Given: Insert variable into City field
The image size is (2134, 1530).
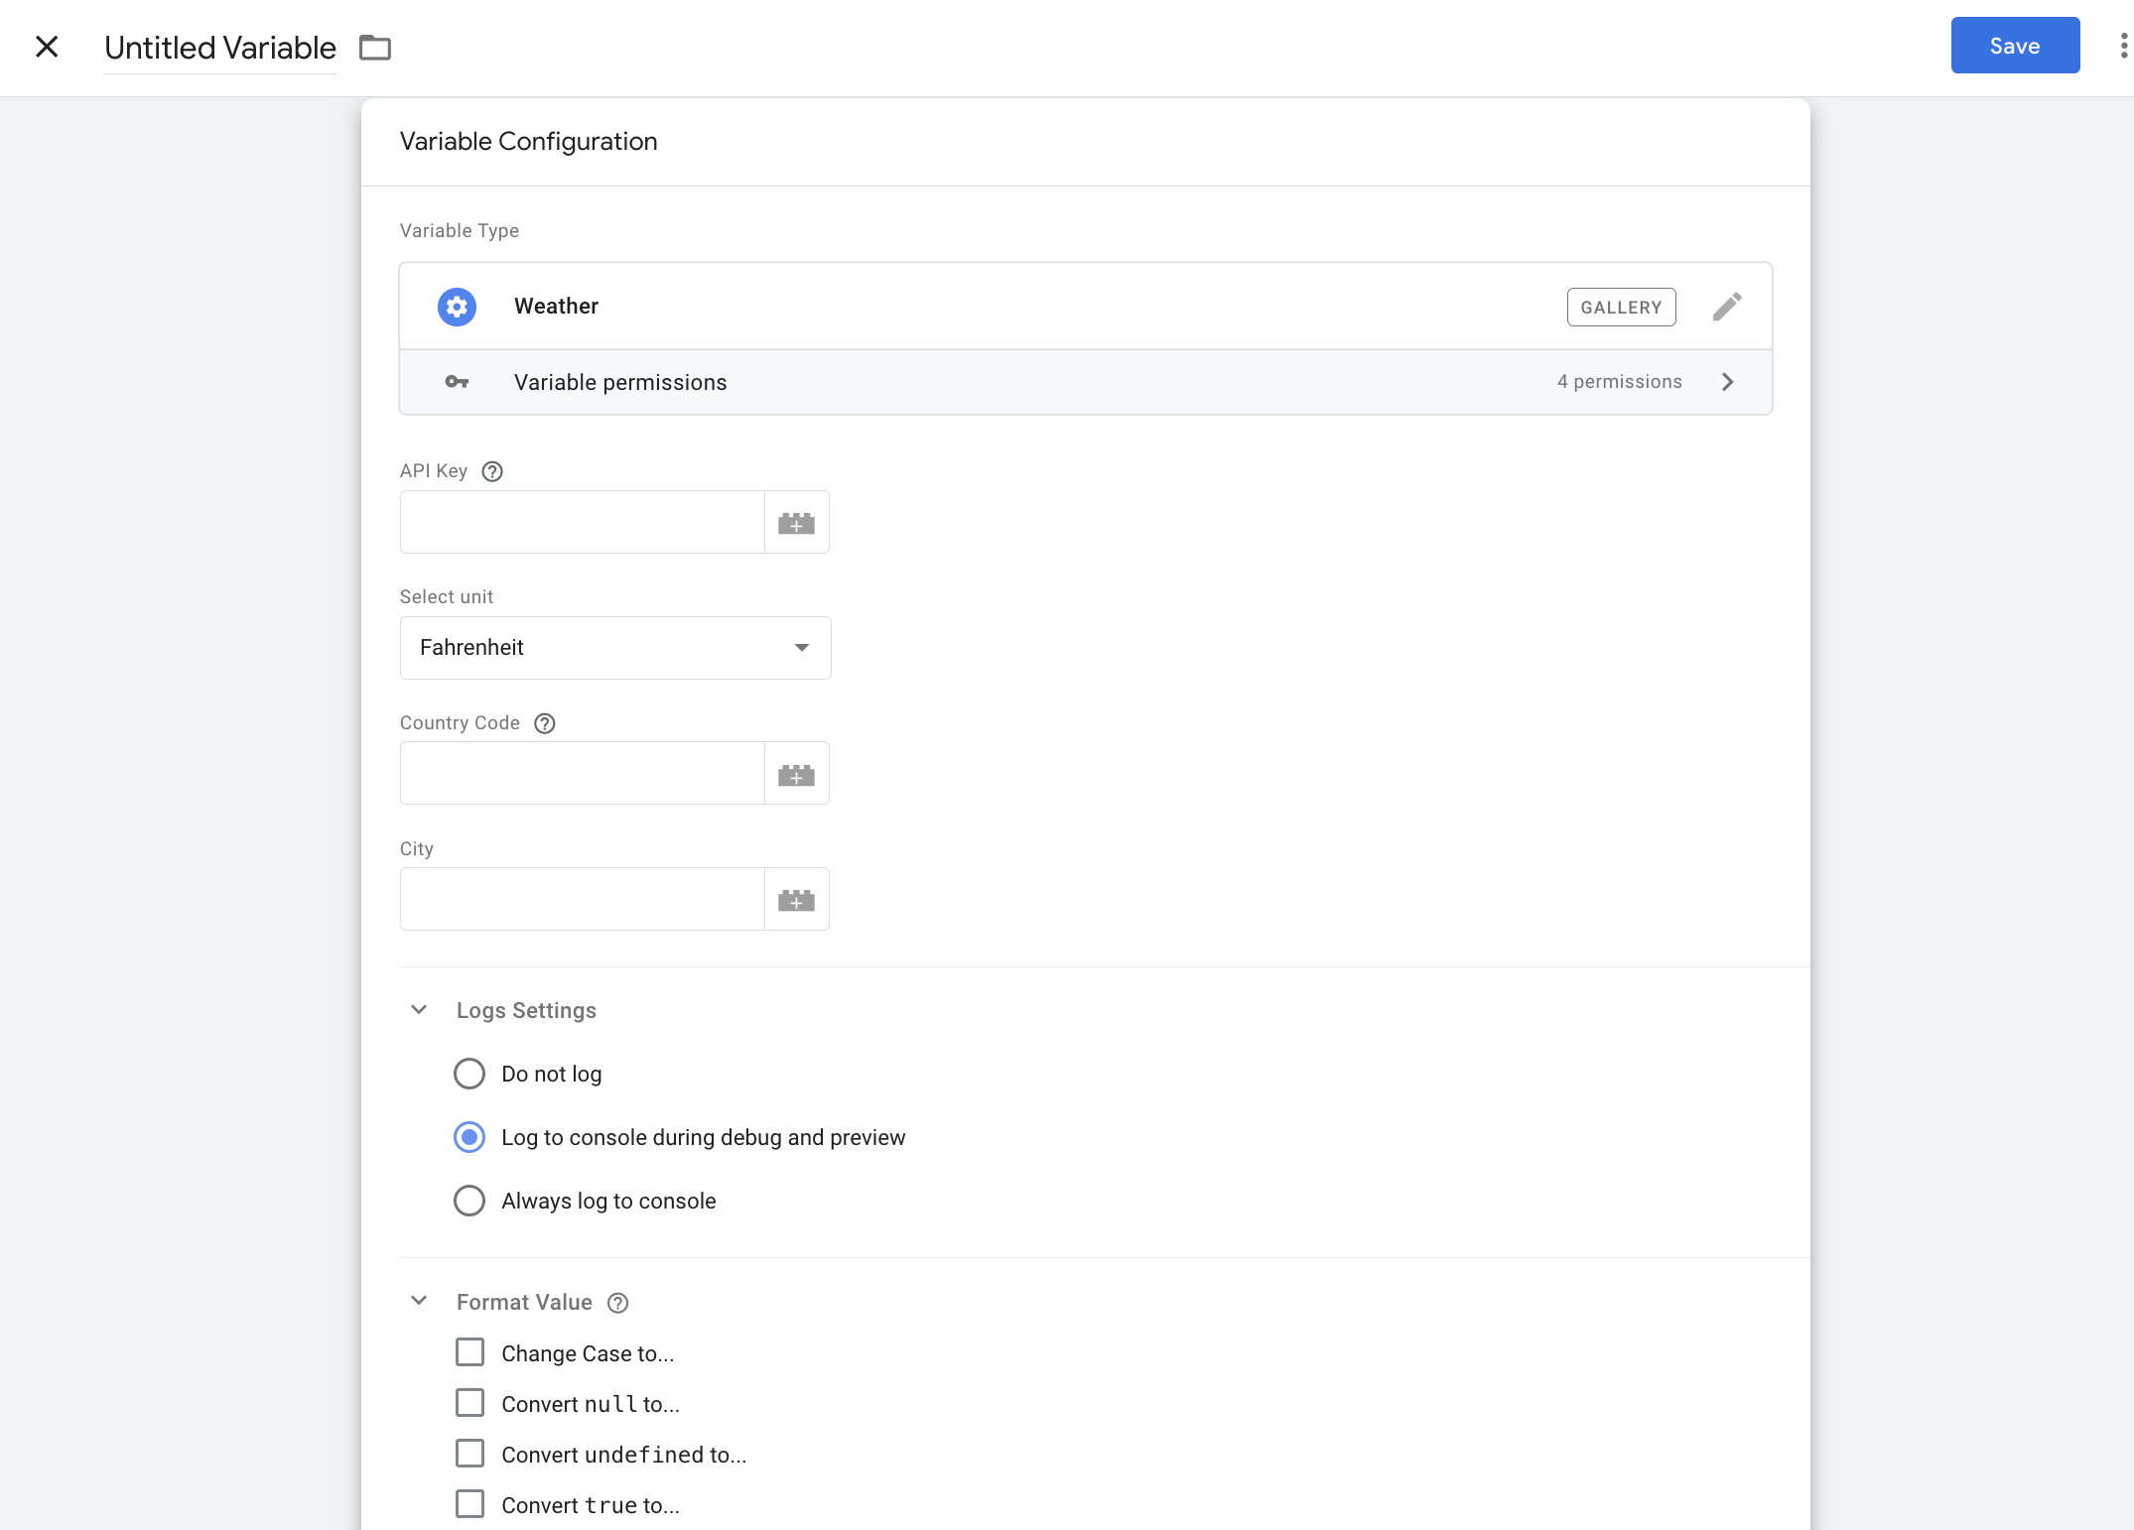Looking at the screenshot, I should 797,899.
